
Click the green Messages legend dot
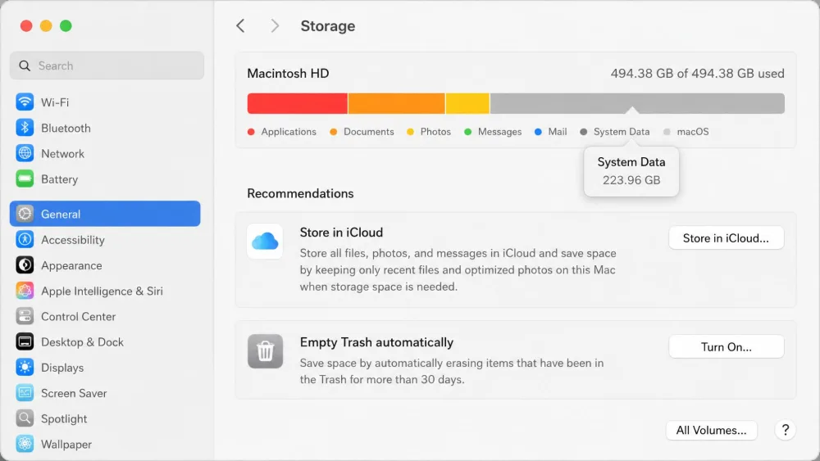point(467,132)
